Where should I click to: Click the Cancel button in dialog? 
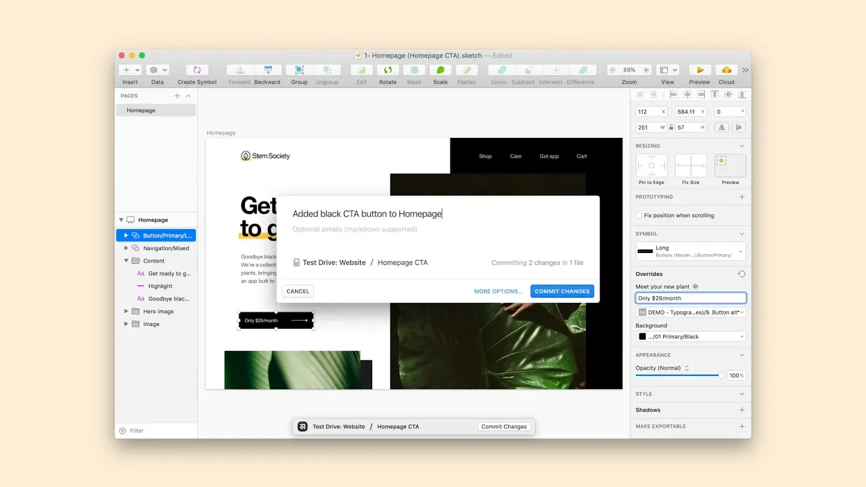coord(298,292)
